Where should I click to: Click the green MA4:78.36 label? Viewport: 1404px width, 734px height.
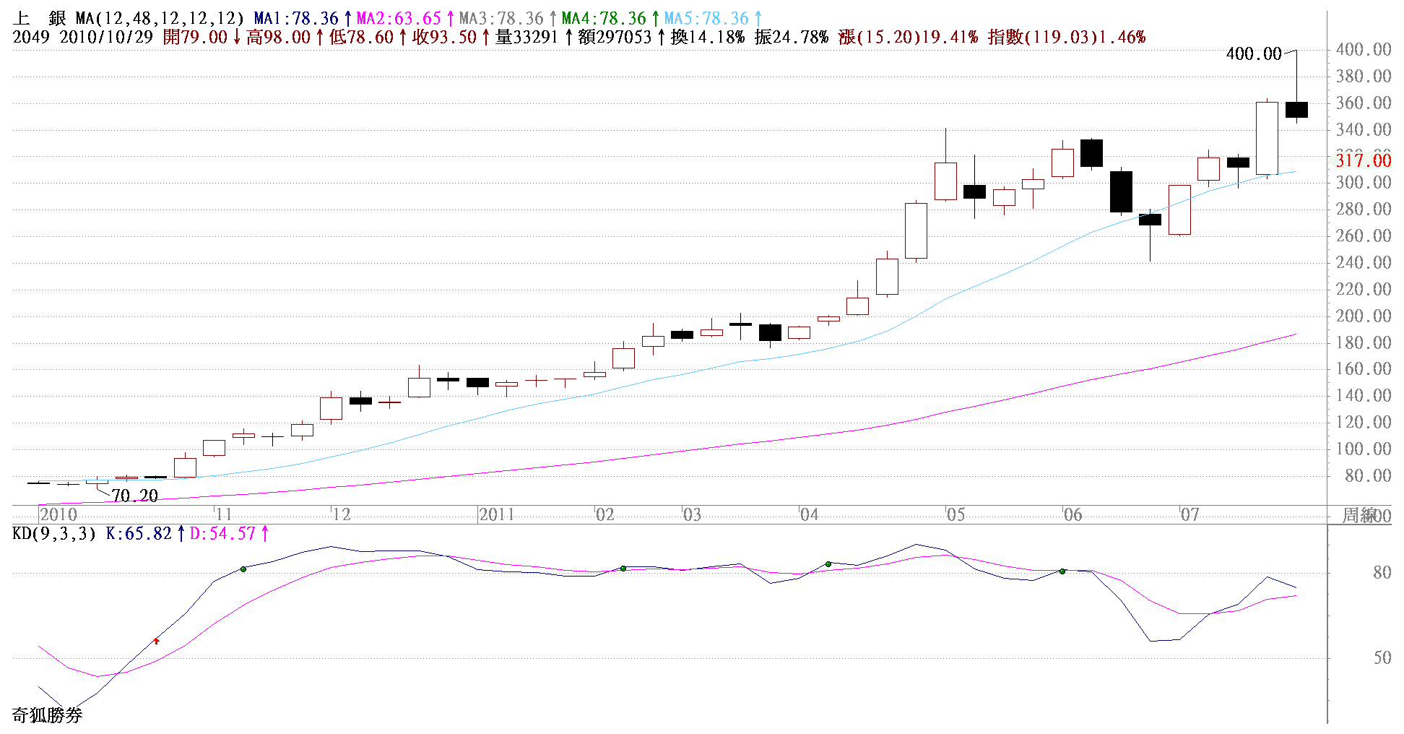point(604,19)
